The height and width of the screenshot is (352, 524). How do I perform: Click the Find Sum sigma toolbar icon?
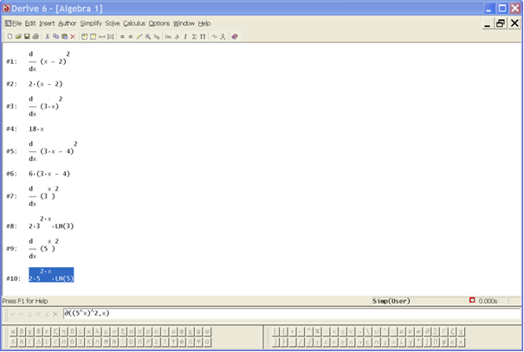[194, 37]
